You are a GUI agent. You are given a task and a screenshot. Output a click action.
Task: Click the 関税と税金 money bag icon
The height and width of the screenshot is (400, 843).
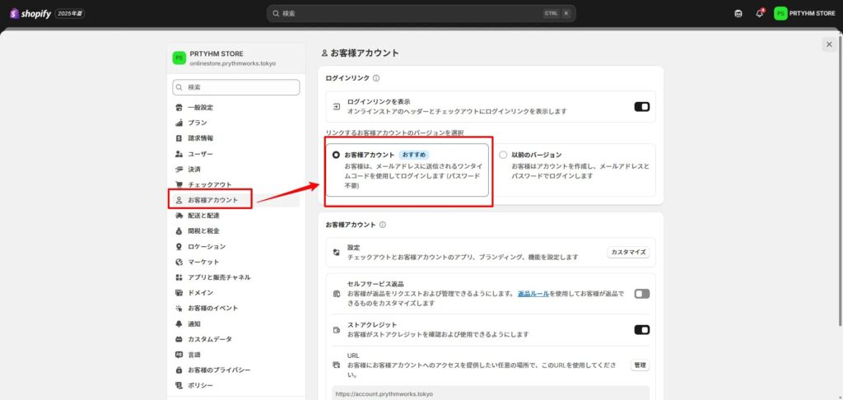[x=179, y=231]
